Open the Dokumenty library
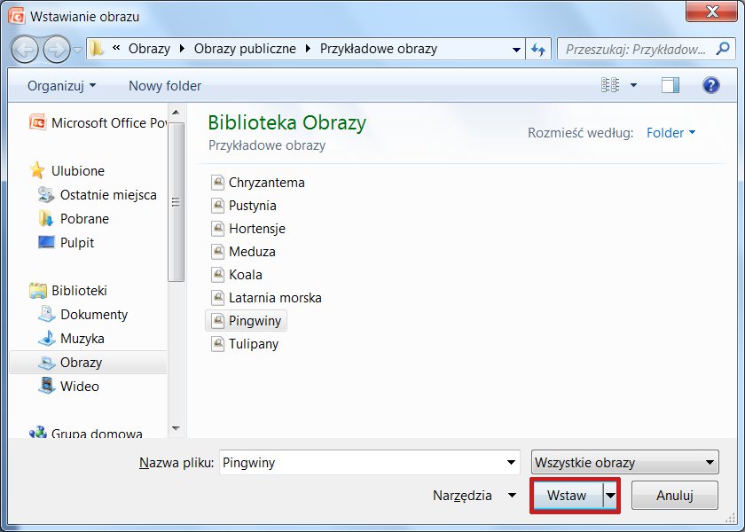Image resolution: width=745 pixels, height=532 pixels. tap(83, 315)
